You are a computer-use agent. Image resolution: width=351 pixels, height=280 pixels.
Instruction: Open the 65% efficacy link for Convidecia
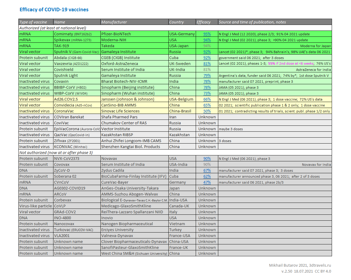[207, 105]
